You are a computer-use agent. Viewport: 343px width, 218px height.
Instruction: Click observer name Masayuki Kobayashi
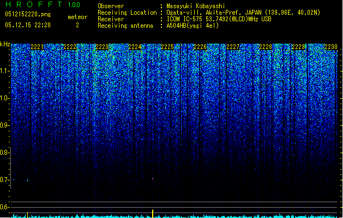click(196, 6)
